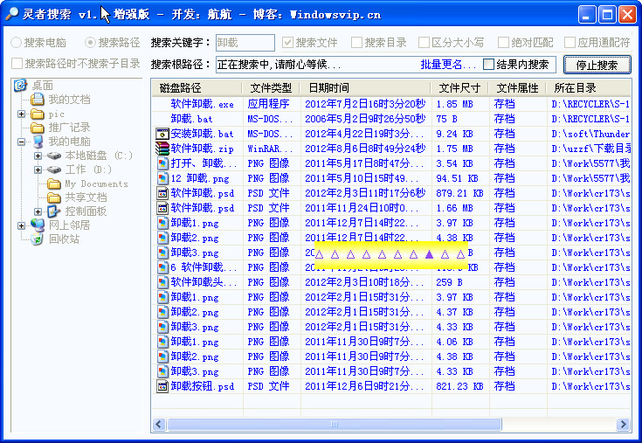The width and height of the screenshot is (642, 443).
Task: Select the 工作 (D:) drive icon
Action: point(53,170)
